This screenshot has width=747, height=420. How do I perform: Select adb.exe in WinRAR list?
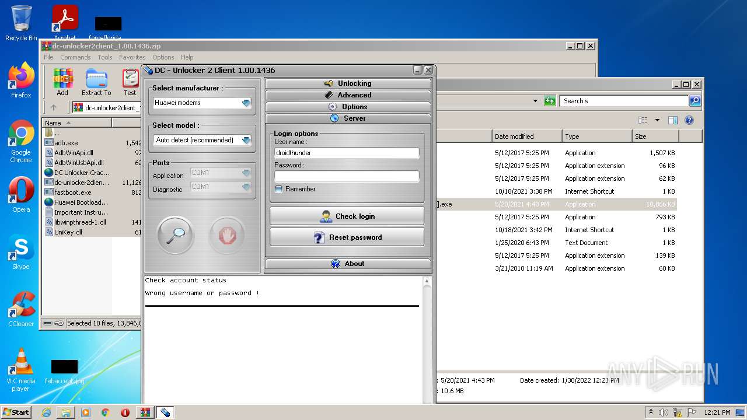coord(66,143)
